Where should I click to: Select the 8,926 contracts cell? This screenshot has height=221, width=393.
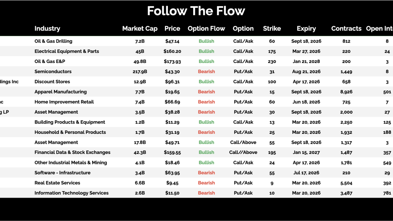(346, 92)
